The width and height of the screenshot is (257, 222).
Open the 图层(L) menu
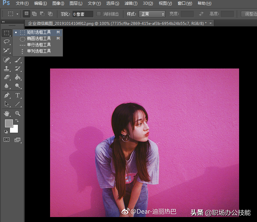click(76, 3)
